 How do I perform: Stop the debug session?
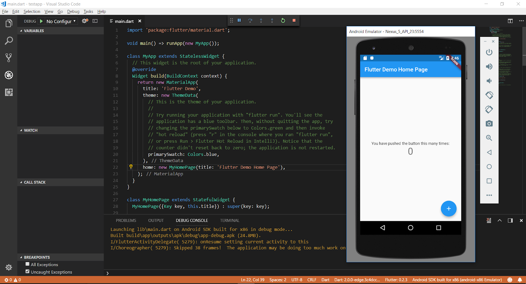[x=294, y=20]
